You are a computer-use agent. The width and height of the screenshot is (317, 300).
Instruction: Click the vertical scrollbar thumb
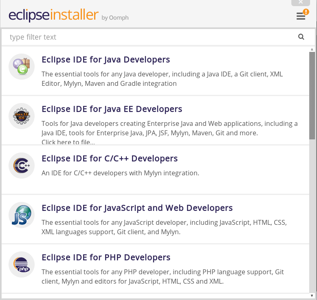coord(312,96)
